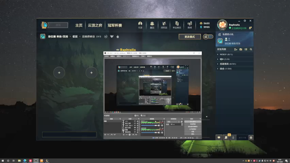290x163 pixels.
Task: Toggle visibility of the 图像 source
Action: (135, 130)
